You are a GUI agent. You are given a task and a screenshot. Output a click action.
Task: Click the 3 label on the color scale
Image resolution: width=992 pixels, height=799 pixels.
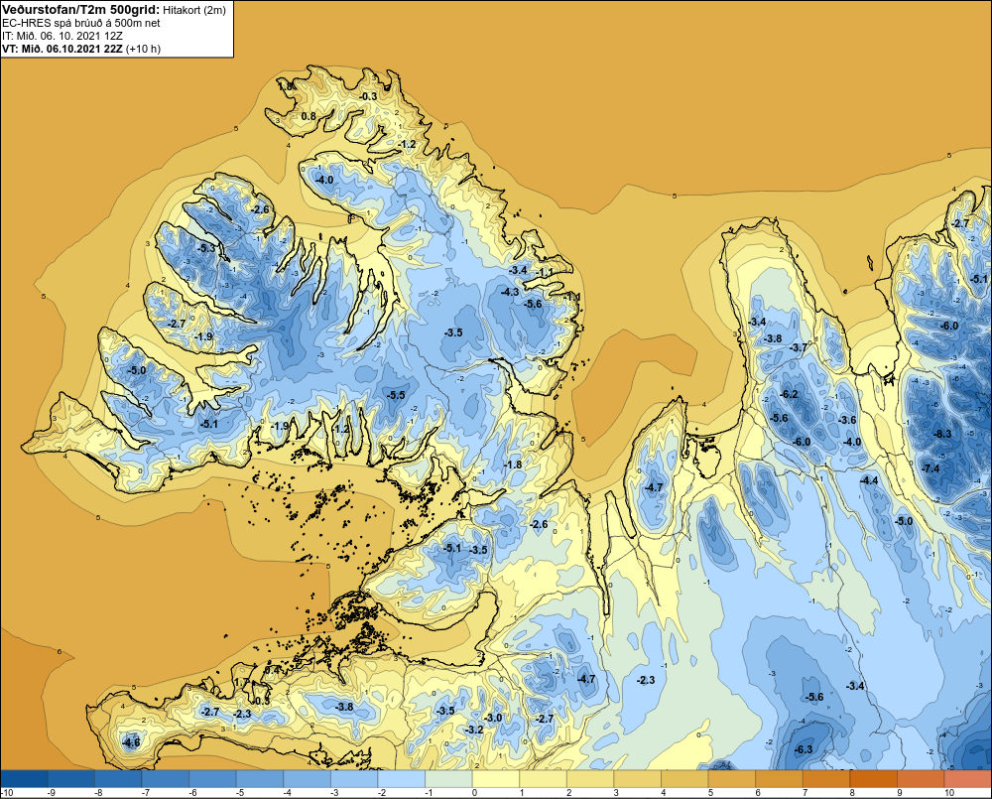tap(616, 793)
